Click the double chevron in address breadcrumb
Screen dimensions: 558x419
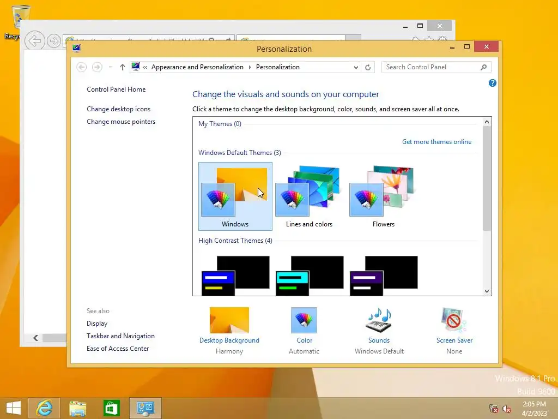(145, 67)
